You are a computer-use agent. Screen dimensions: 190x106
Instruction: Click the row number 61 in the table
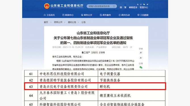point(31,74)
